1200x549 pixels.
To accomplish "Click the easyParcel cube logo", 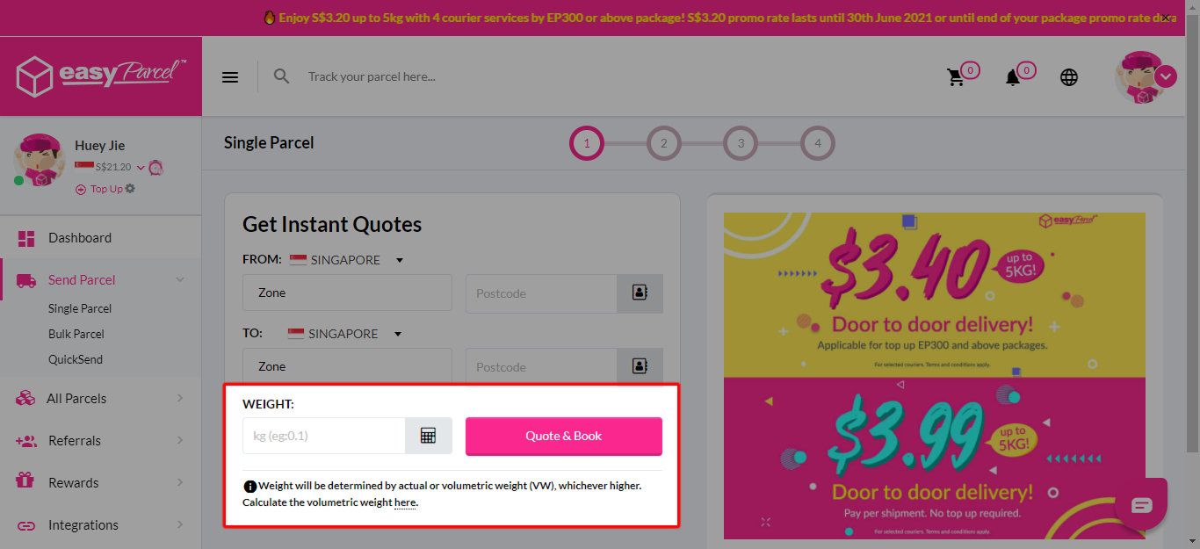I will [34, 76].
